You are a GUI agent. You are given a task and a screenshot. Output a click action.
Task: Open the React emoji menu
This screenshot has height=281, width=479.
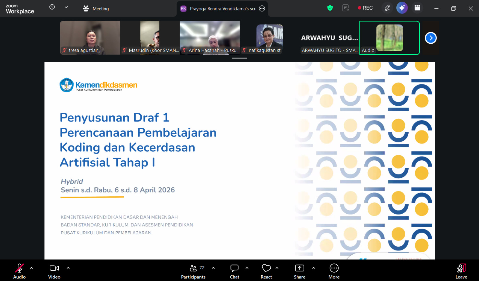[266, 271]
